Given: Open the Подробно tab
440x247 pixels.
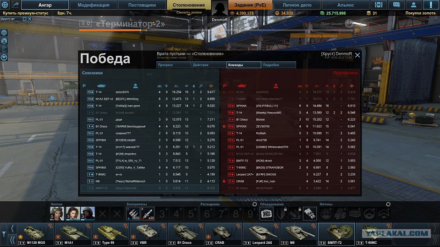Looking at the screenshot, I should [x=278, y=64].
